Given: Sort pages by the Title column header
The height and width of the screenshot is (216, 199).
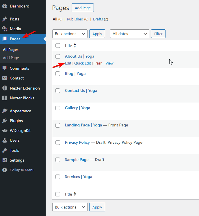Looking at the screenshot, I should (x=68, y=46).
